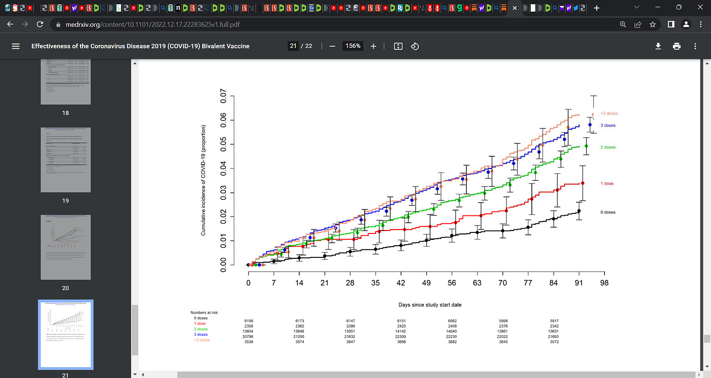Select the fit-to-page control

click(398, 46)
